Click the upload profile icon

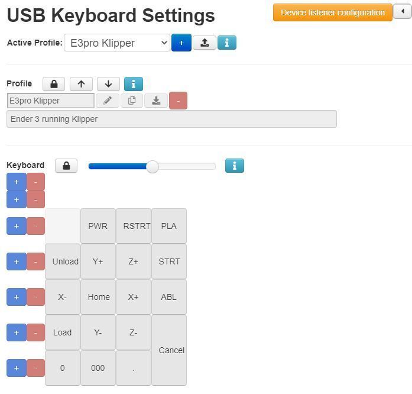pos(205,43)
